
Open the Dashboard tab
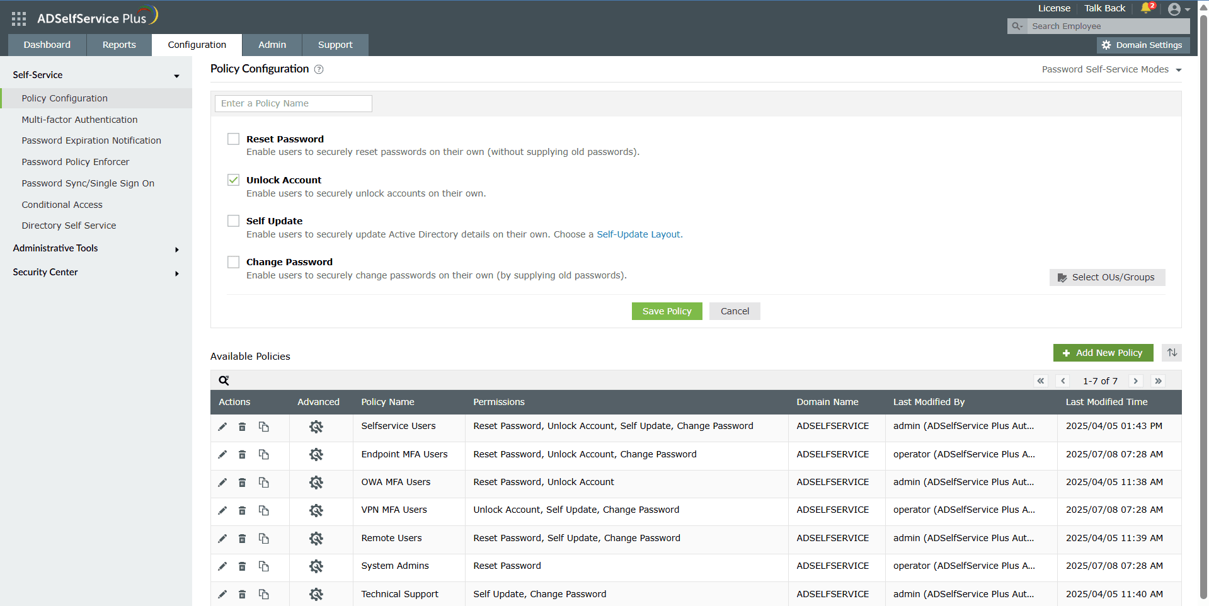click(x=47, y=45)
